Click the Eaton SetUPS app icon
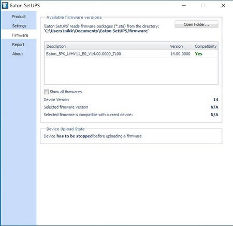 [x=5, y=6]
